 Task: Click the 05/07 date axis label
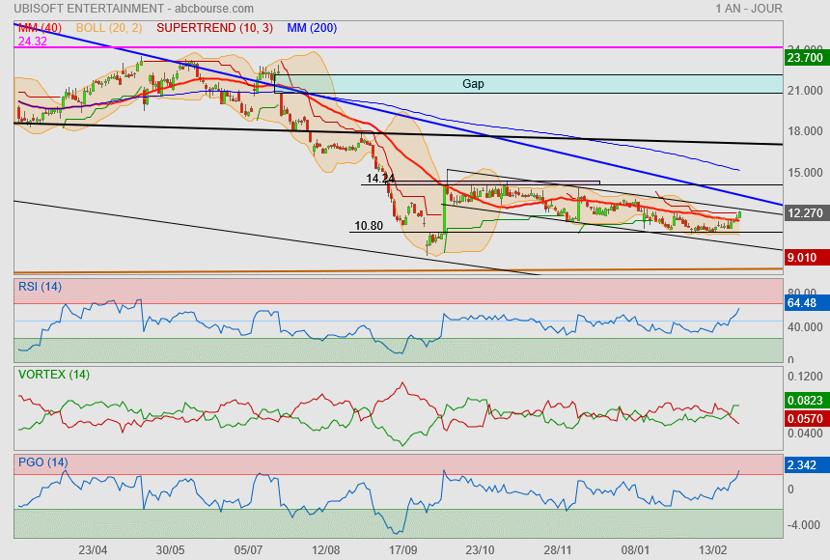[x=248, y=550]
